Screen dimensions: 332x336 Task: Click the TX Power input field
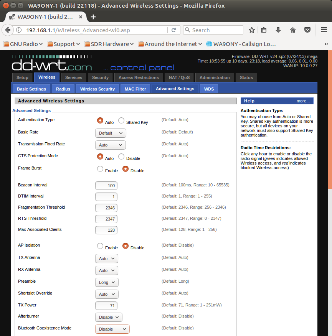[106, 306]
